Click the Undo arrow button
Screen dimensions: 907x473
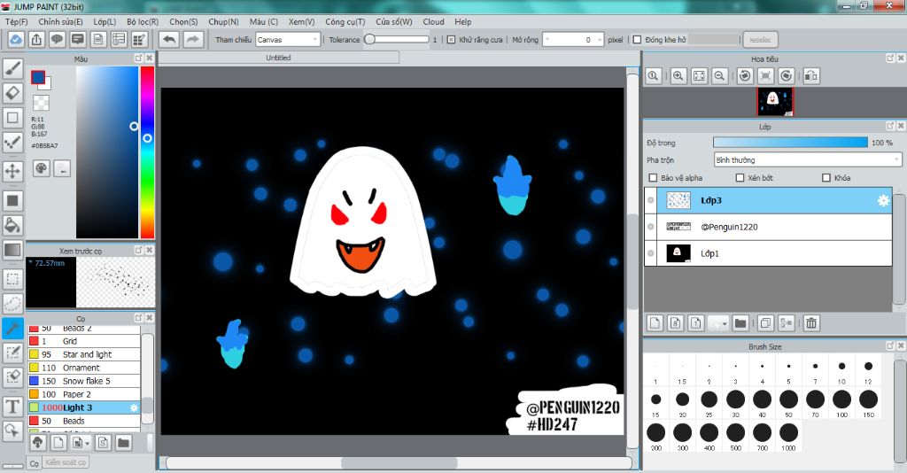coord(169,39)
